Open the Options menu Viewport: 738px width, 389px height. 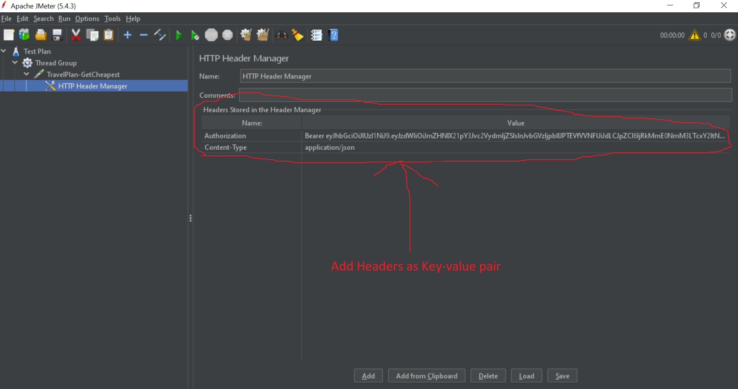pos(87,18)
